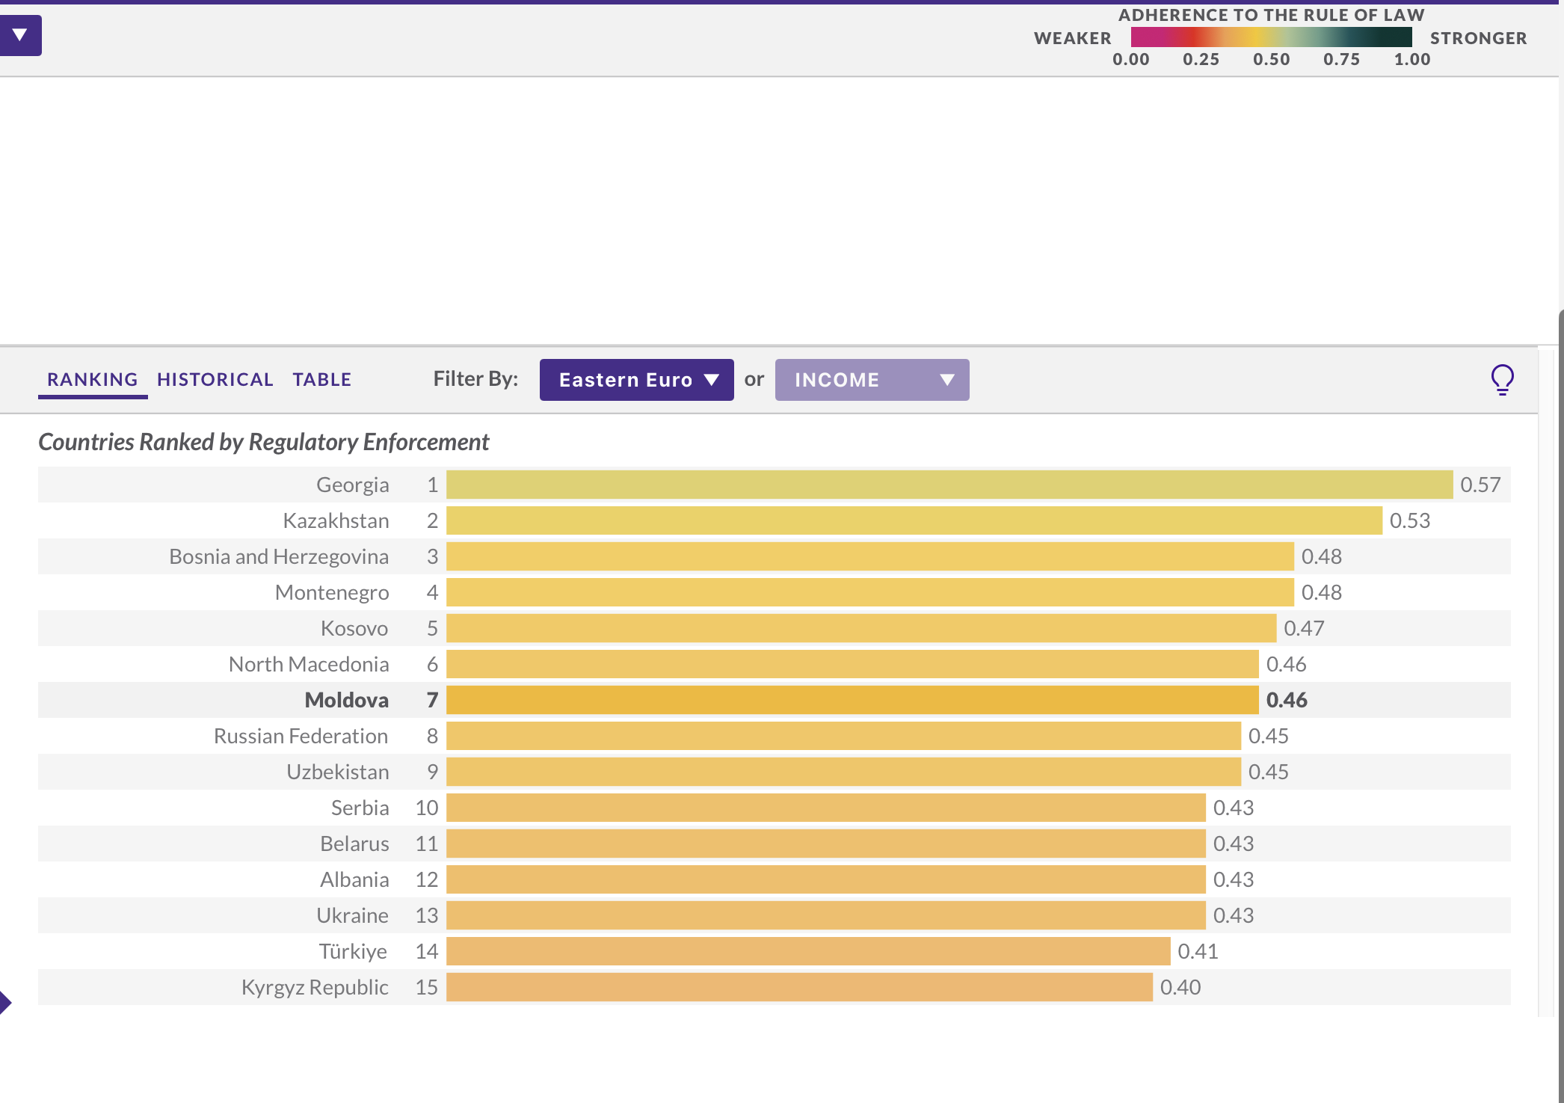
Task: Select the RANKING tab
Action: tap(93, 379)
